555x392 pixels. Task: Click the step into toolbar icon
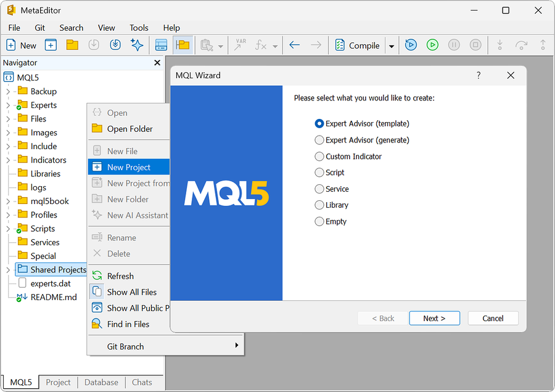(499, 45)
